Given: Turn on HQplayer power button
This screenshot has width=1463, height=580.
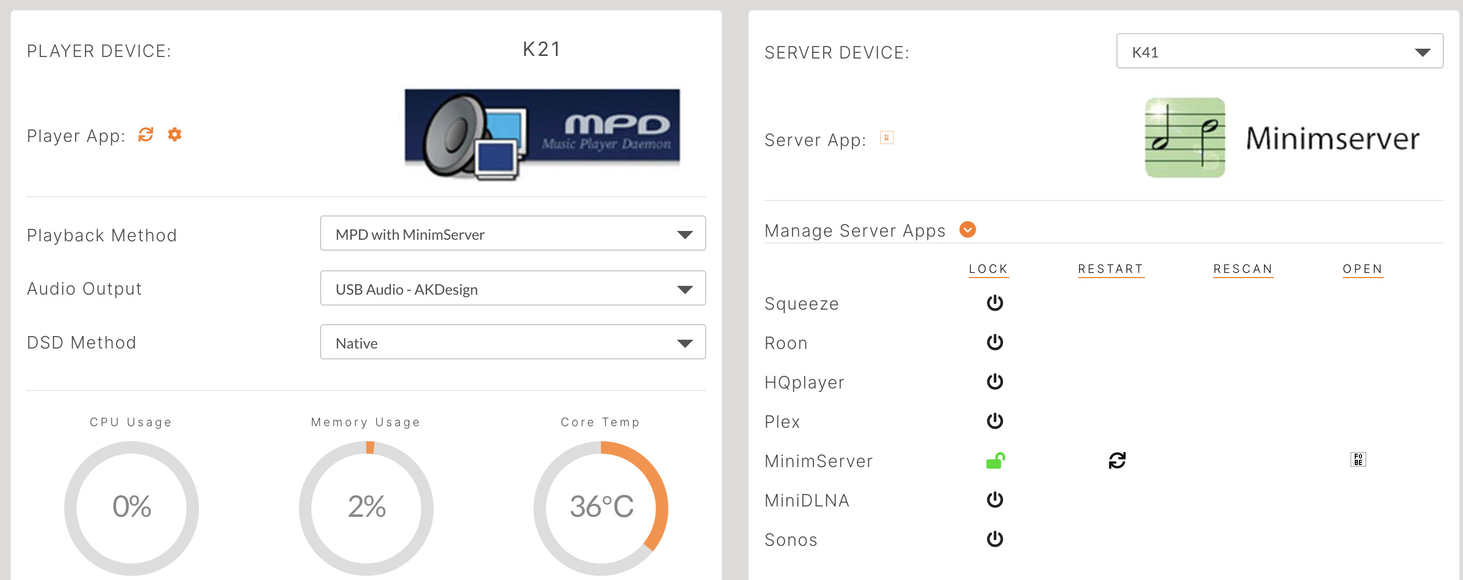Looking at the screenshot, I should tap(995, 381).
